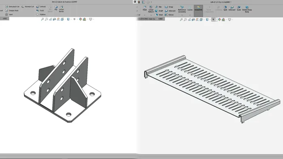The height and width of the screenshot is (159, 283).
Task: Toggle Section View in the Sabot de fixation window
Action: click(x=54, y=19)
